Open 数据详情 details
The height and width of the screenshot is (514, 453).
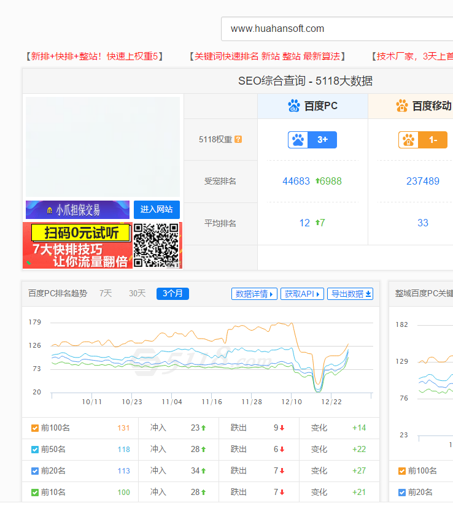pos(254,294)
